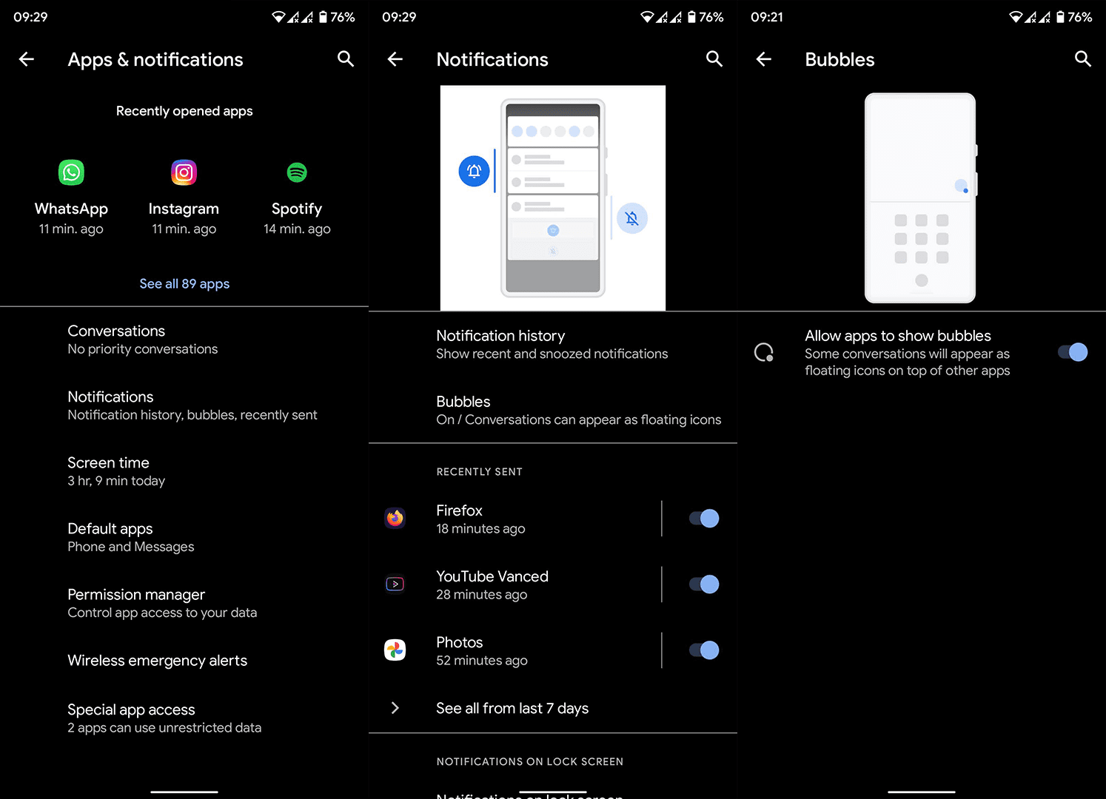This screenshot has height=799, width=1106.
Task: Tap the Bubbles phone illustration
Action: [920, 198]
